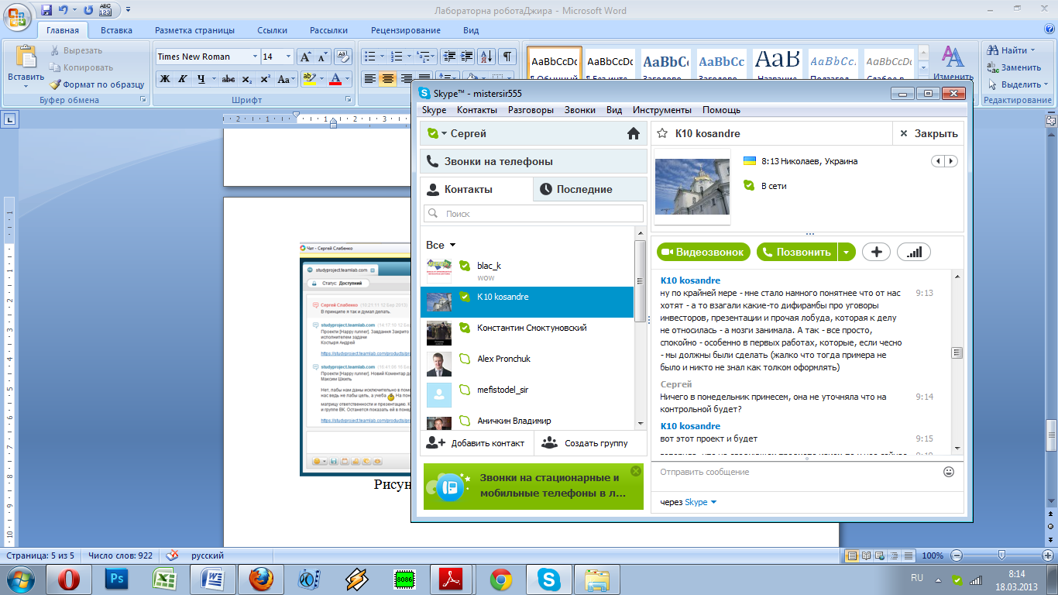Click the red font color icon

335,79
